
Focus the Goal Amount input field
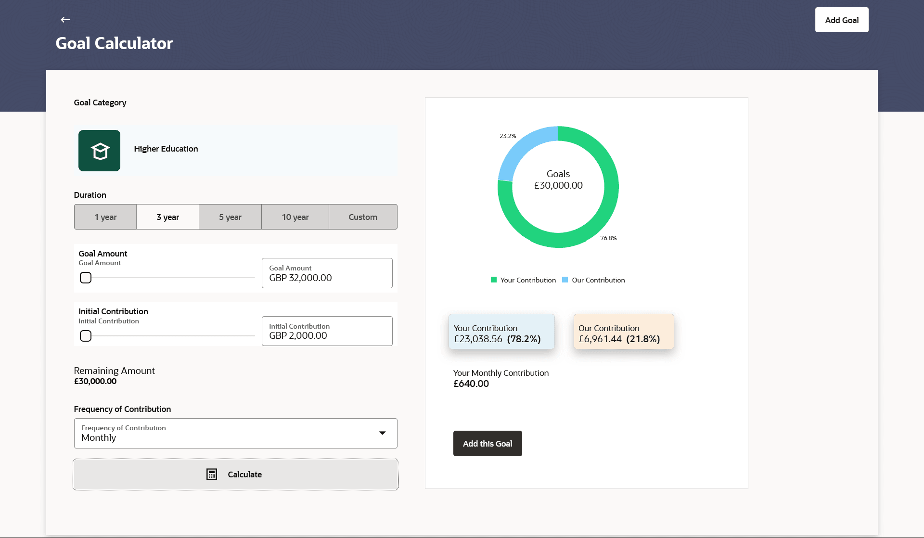point(327,273)
